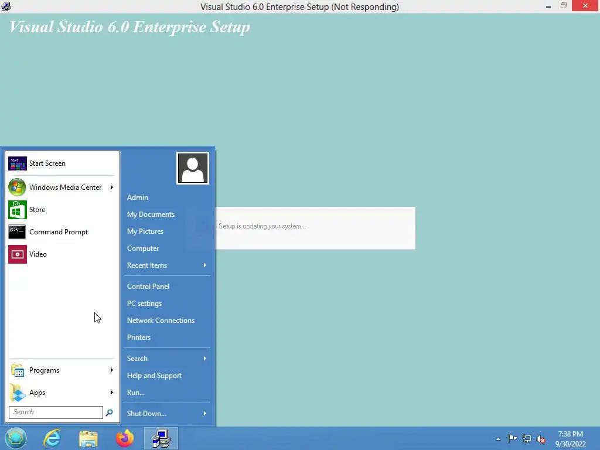
Task: Expand the Apps submenu arrow
Action: point(112,392)
